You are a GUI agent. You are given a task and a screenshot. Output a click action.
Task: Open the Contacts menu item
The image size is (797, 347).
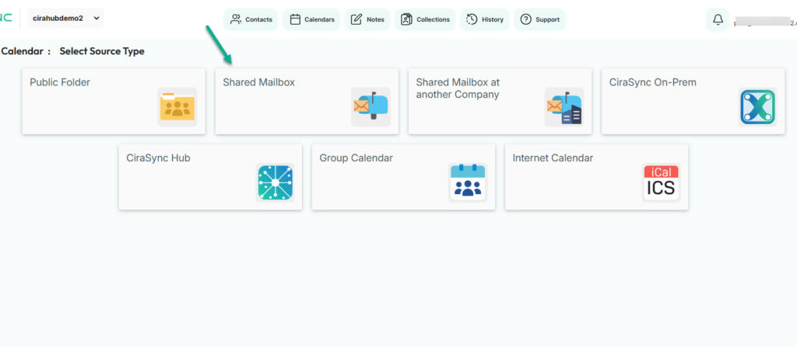pyautogui.click(x=251, y=19)
